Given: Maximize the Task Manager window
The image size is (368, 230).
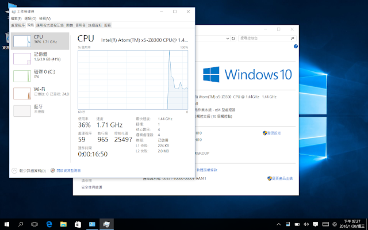Looking at the screenshot, I should (175, 11).
